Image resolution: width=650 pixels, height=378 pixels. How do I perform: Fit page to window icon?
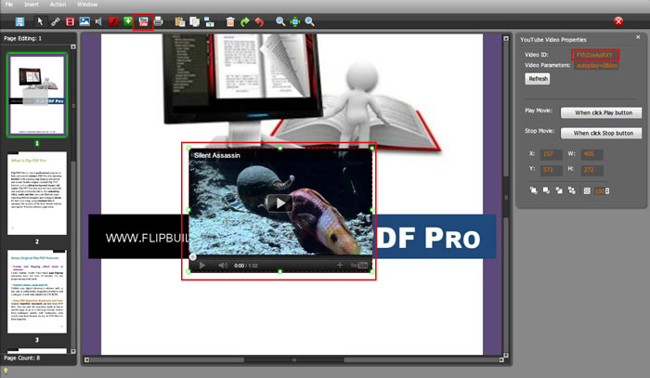[x=294, y=21]
